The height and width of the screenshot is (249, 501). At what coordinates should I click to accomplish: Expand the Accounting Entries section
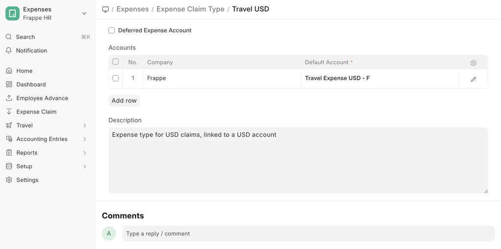point(85,139)
